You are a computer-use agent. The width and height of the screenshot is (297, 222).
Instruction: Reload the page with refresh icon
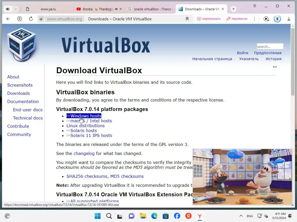pyautogui.click(x=31, y=19)
